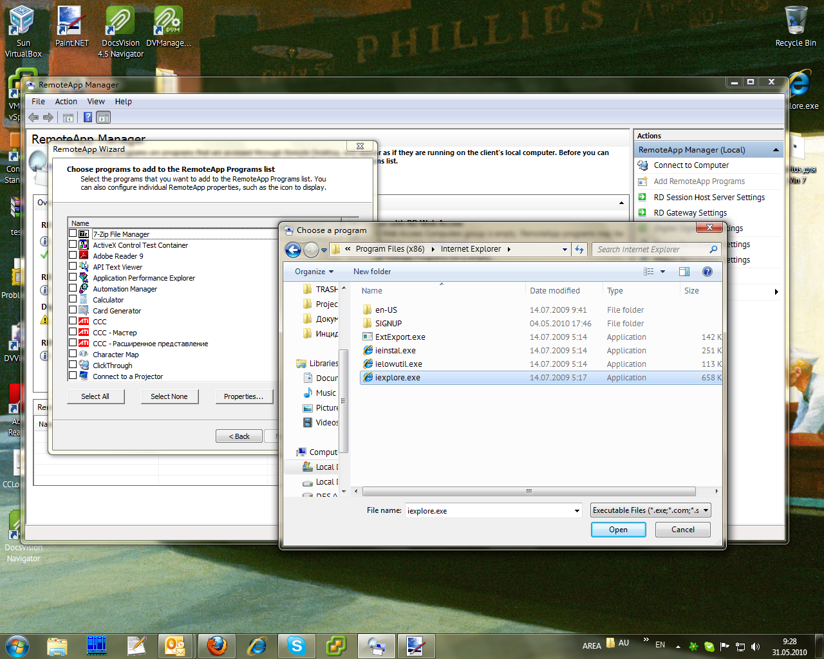
Task: Open the File name history dropdown
Action: click(577, 511)
